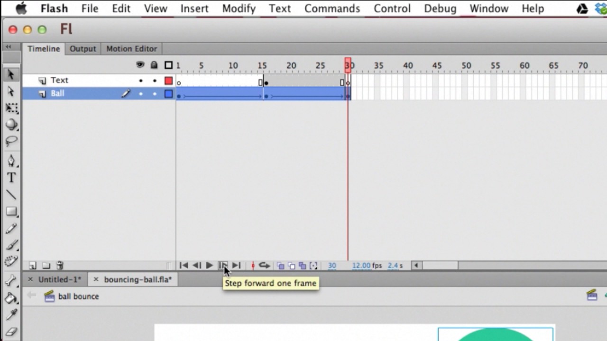
Task: Open the Motion Editor tab
Action: pos(131,49)
